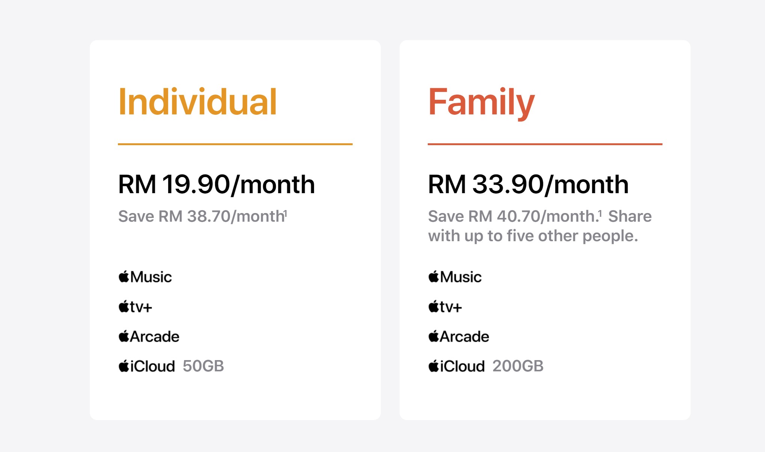
Task: Click 'Share with up to five other people' text
Action: [540, 226]
